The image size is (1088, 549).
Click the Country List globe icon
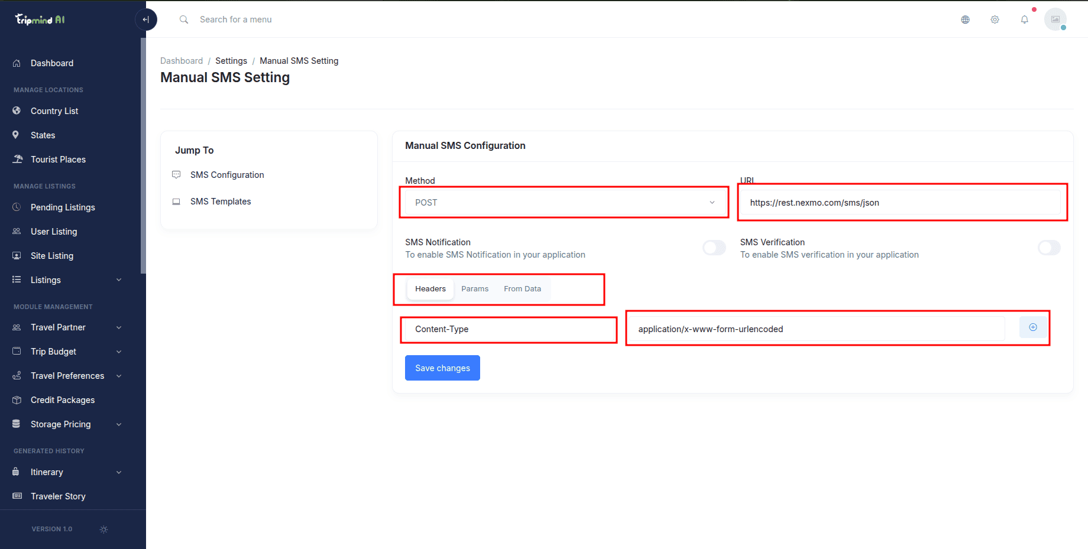pyautogui.click(x=17, y=111)
